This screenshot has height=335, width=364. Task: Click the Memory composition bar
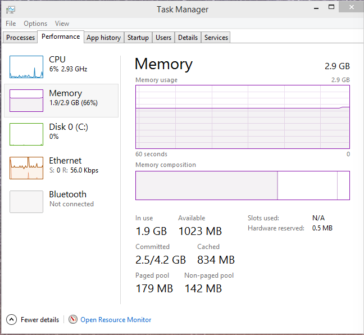pos(242,185)
